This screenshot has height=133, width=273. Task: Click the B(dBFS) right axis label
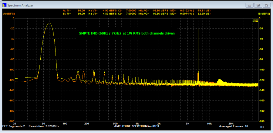(264, 14)
